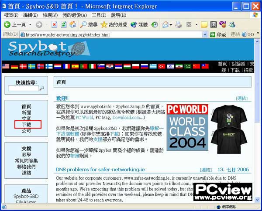Open the 我的最愛(A) menu
This screenshot has width=262, height=211.
(75, 15)
